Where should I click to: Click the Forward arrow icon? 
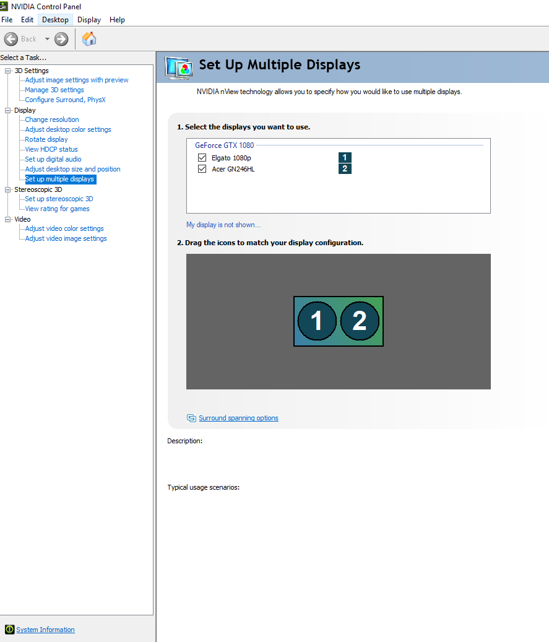click(61, 39)
